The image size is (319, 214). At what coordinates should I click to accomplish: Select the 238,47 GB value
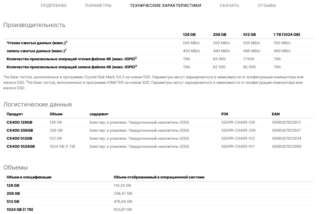(x=123, y=193)
